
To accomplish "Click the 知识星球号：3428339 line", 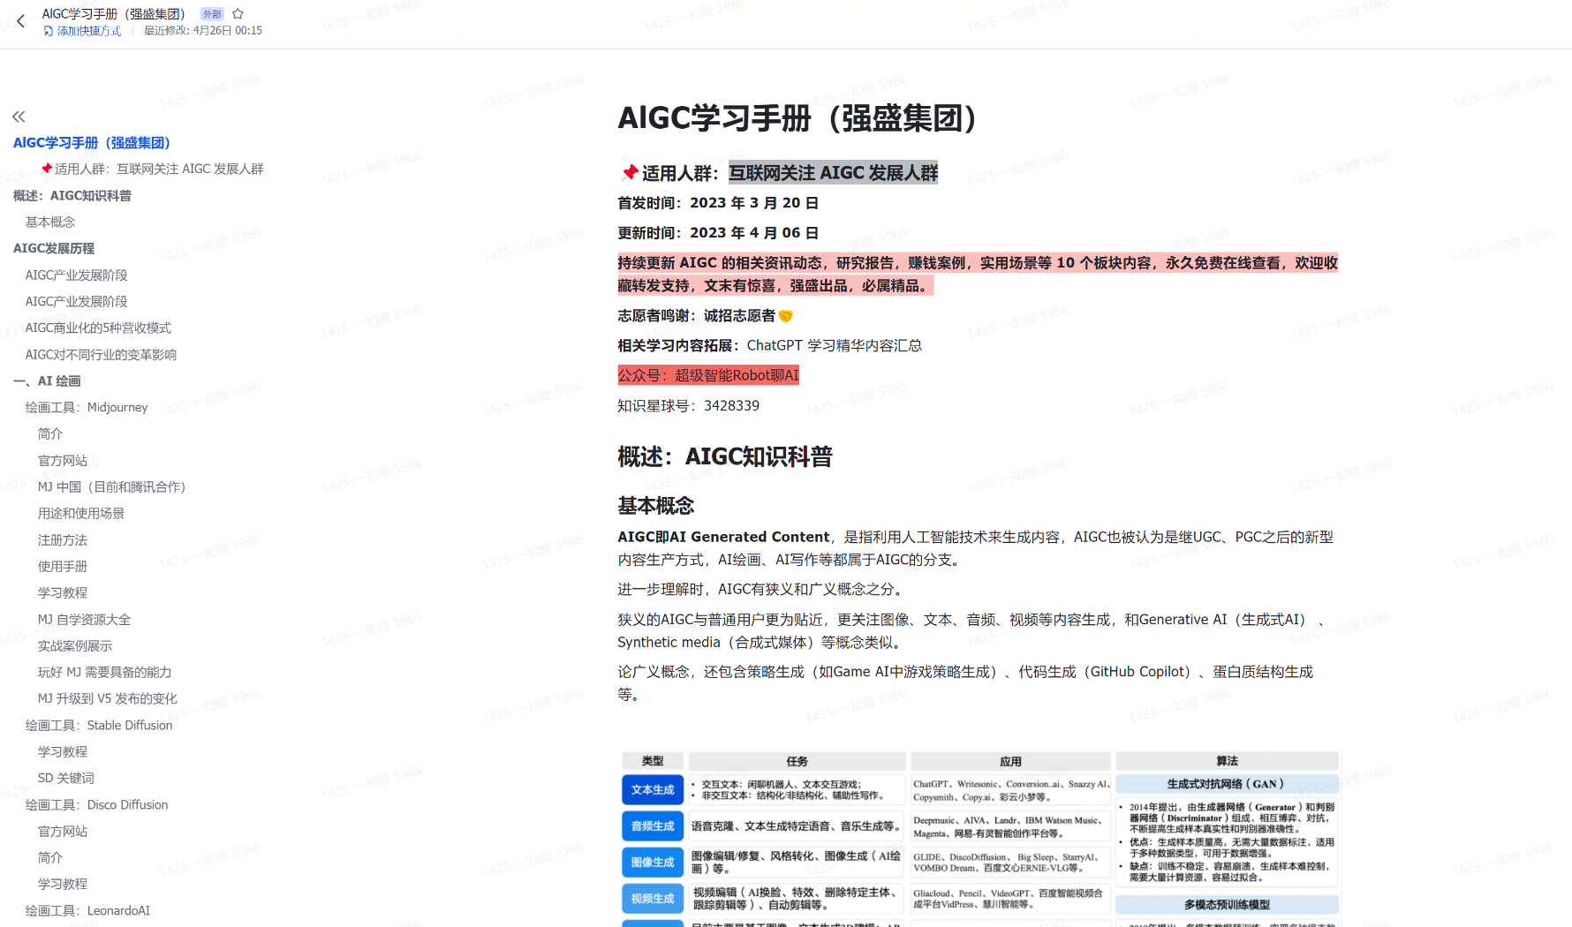I will [689, 406].
